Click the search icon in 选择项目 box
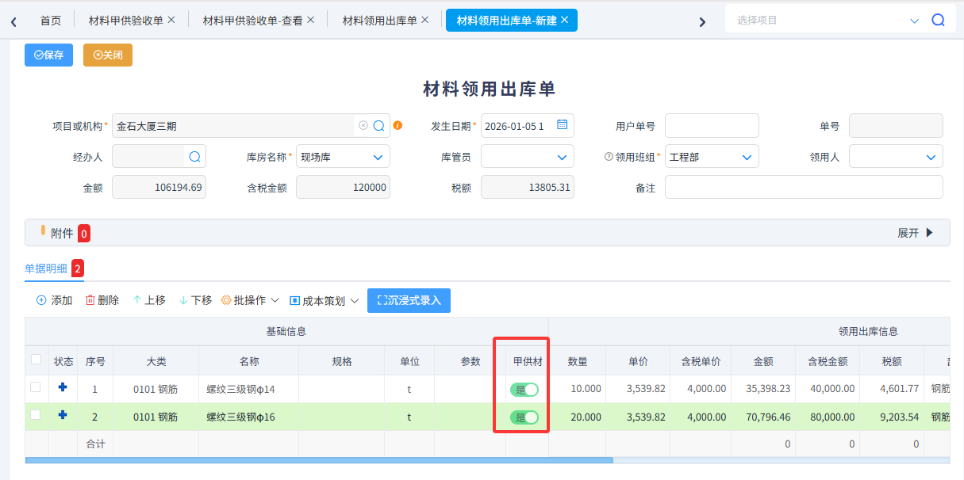The height and width of the screenshot is (480, 964). click(939, 19)
